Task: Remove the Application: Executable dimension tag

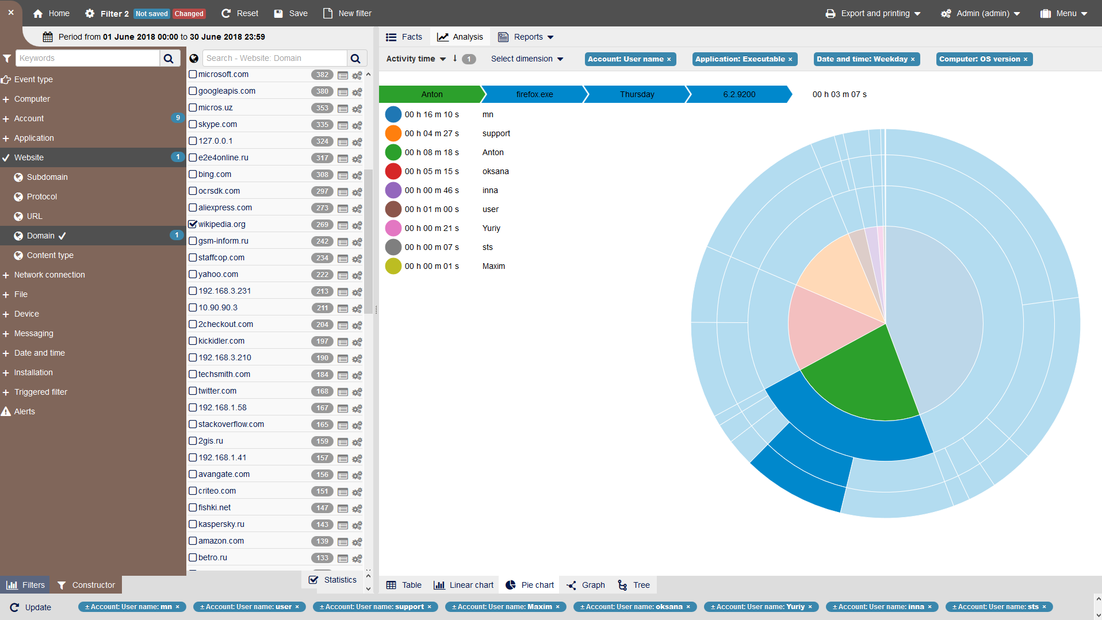Action: pyautogui.click(x=790, y=59)
